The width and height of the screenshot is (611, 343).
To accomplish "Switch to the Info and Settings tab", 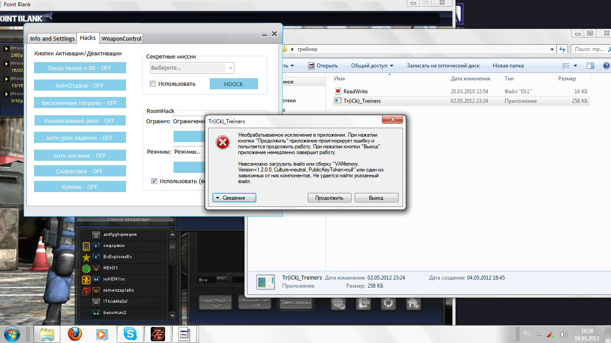I will pyautogui.click(x=52, y=38).
